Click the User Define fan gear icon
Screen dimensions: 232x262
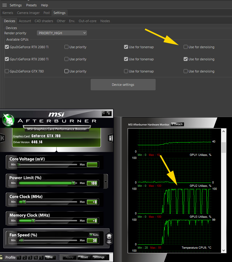(x=109, y=239)
